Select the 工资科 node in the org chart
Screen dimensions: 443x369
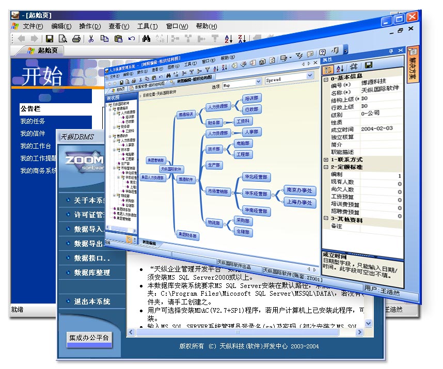243,121
